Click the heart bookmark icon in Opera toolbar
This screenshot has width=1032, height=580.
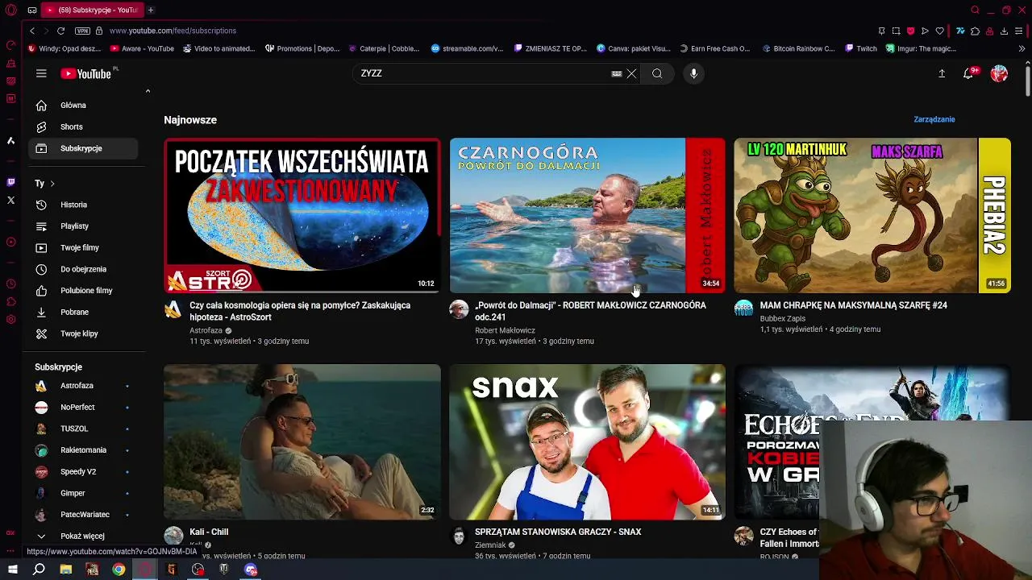click(x=940, y=31)
